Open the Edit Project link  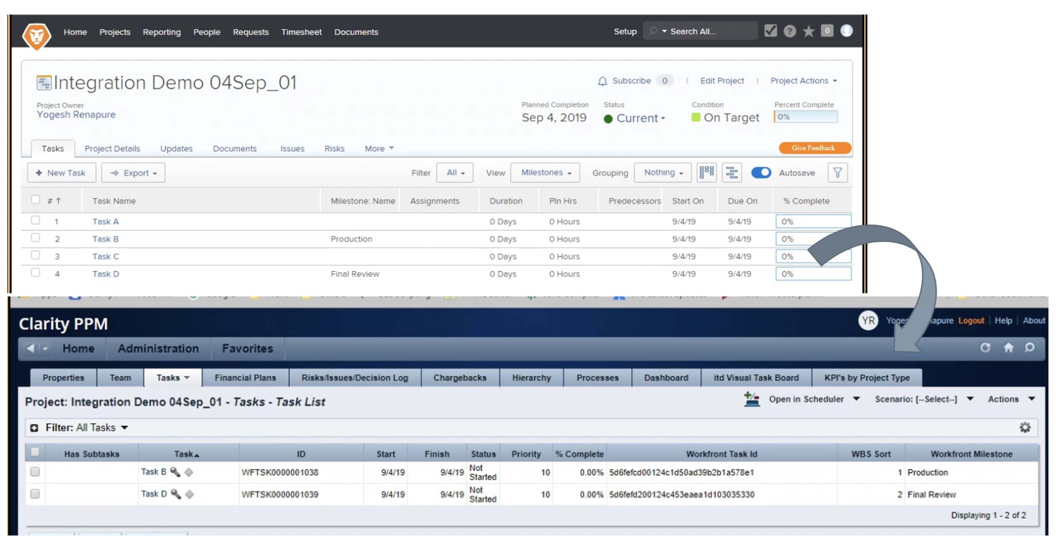(722, 81)
